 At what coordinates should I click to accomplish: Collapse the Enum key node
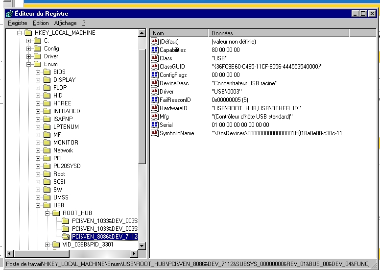point(28,64)
